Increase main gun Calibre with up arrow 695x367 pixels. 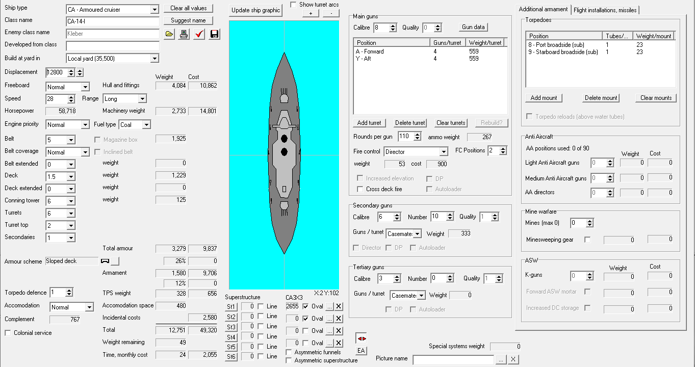(393, 25)
